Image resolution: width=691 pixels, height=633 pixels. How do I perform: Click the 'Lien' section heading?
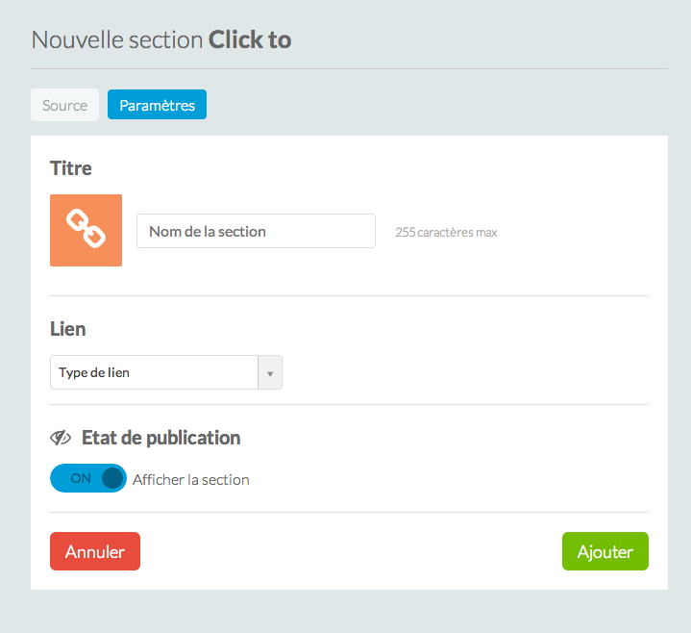[67, 329]
